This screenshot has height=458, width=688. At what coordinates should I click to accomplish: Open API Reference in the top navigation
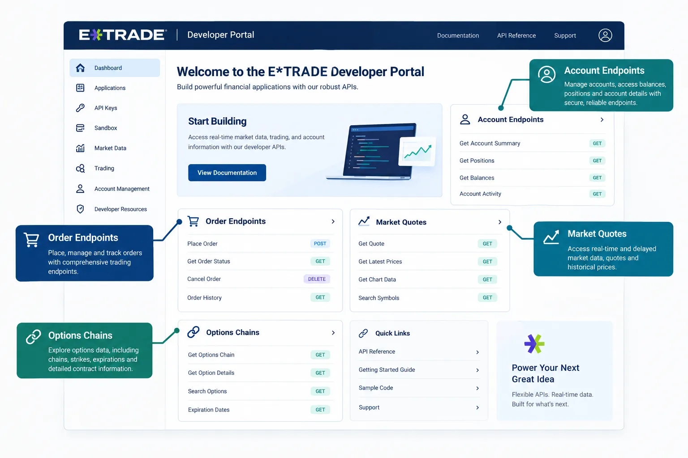tap(516, 35)
